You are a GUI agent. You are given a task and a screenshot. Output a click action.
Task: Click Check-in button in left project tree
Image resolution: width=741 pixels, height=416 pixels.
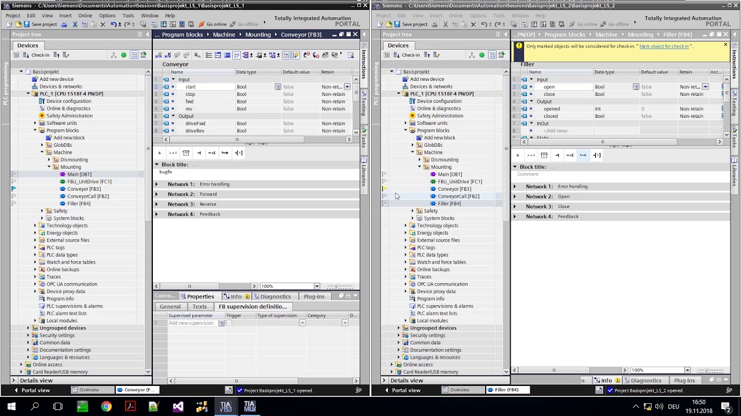point(36,55)
